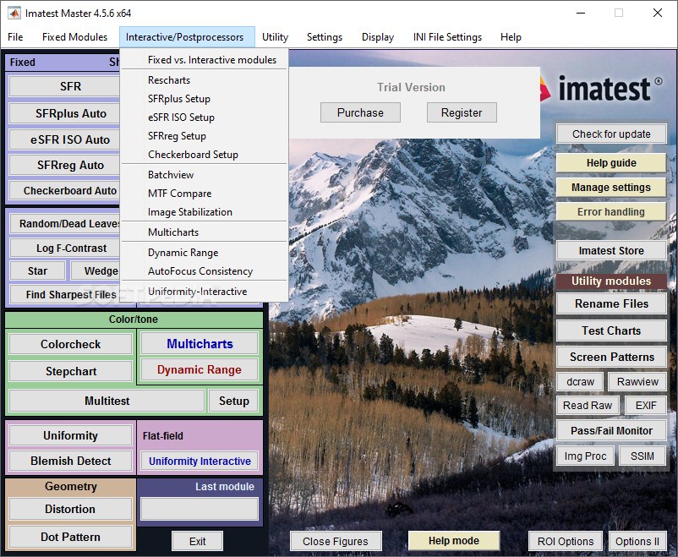Open Manage settings
Image resolution: width=678 pixels, height=557 pixels.
click(x=611, y=188)
